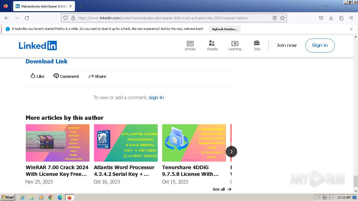Click the page vertical scrollbar thumb
The height and width of the screenshot is (201, 358).
point(355,181)
